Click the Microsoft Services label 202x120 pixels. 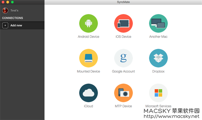[158, 106]
